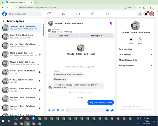Click the browser address bar URL
This screenshot has height=126, width=158.
38,8
